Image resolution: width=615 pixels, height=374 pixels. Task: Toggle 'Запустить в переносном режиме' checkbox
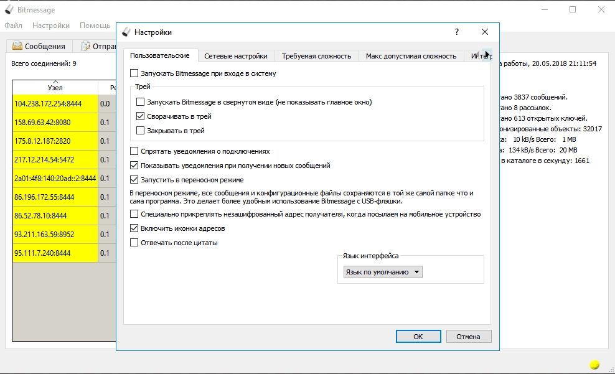click(x=134, y=180)
